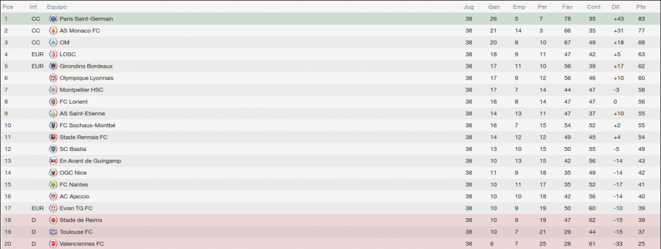Select the Evian TG FC row
The height and width of the screenshot is (249, 661).
pos(330,208)
